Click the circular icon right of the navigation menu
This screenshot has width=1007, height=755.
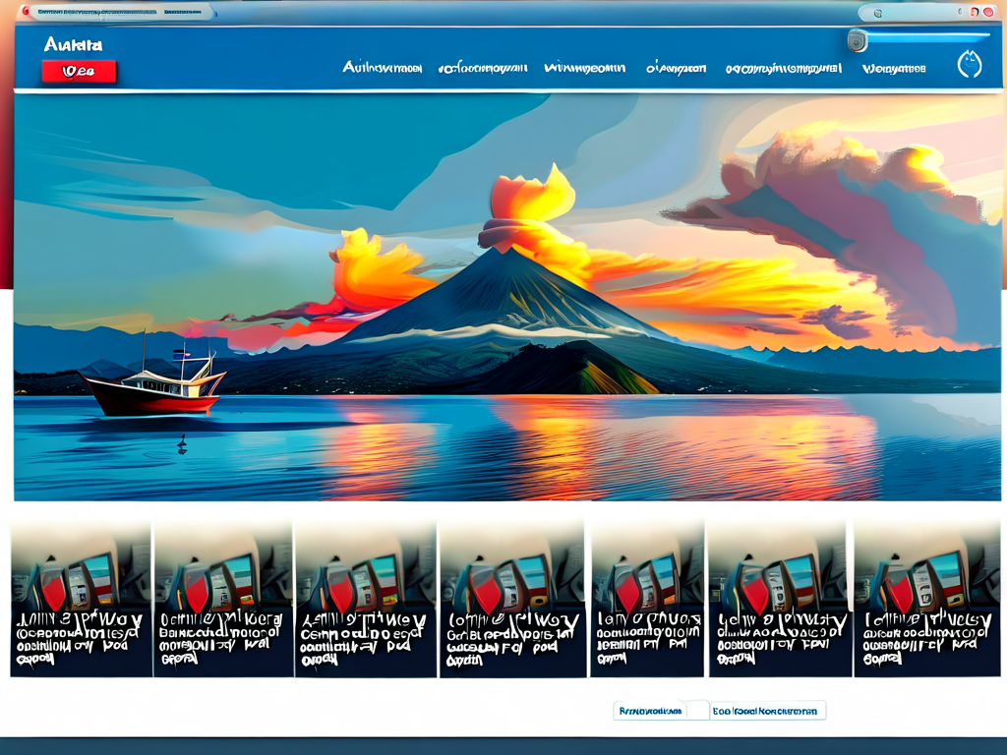[970, 65]
